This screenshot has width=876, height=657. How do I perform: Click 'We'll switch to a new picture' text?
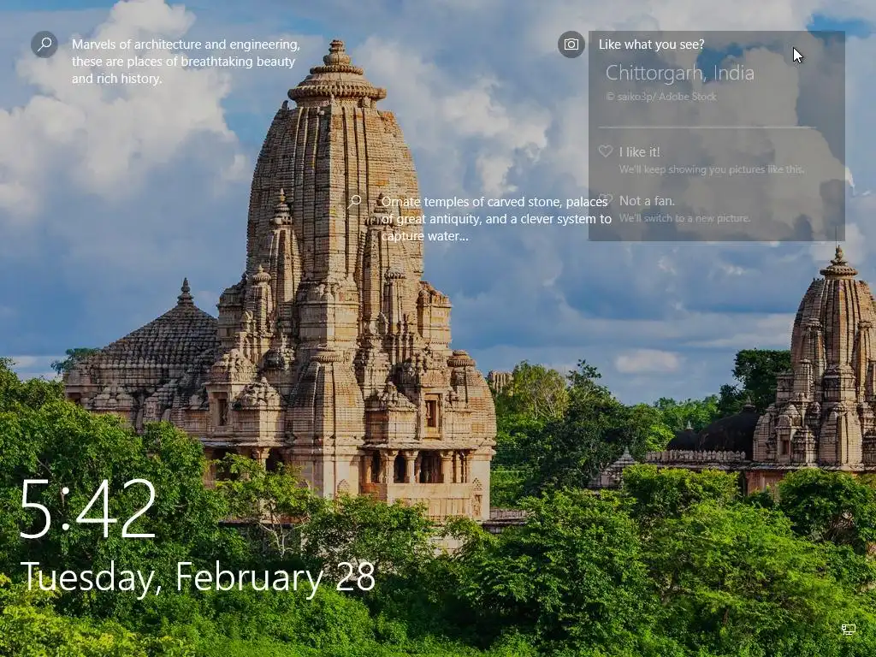[x=684, y=218]
